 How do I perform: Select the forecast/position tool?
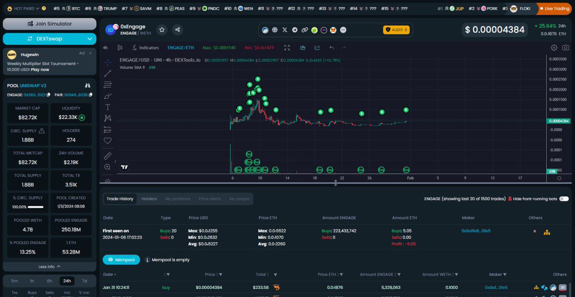click(108, 130)
